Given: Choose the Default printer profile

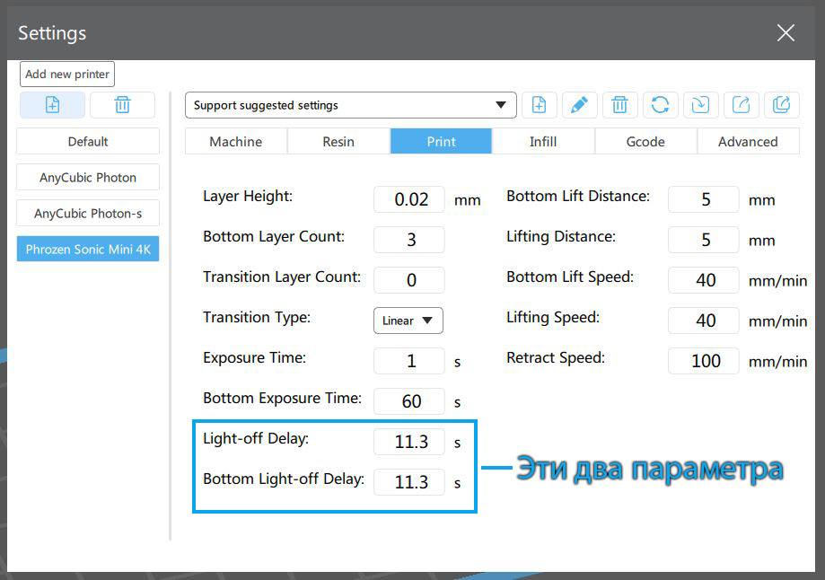Looking at the screenshot, I should tap(88, 142).
